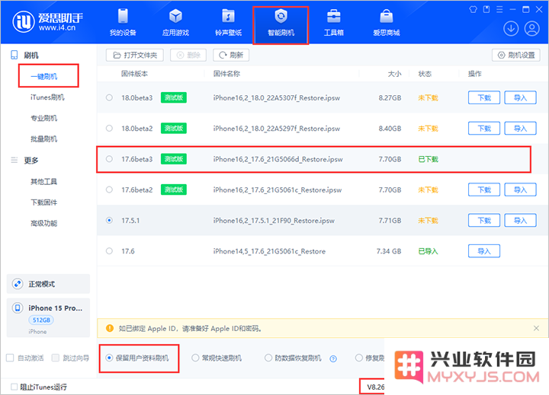Click the 正常模式 mode icon
This screenshot has height=395, width=549.
pyautogui.click(x=18, y=284)
